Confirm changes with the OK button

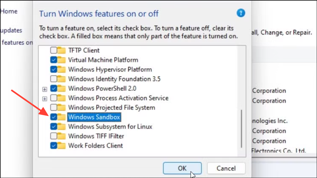click(182, 168)
